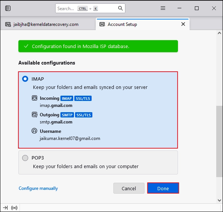223x212 pixels.
Task: Click the Outgoing server icon
Action: [35, 114]
